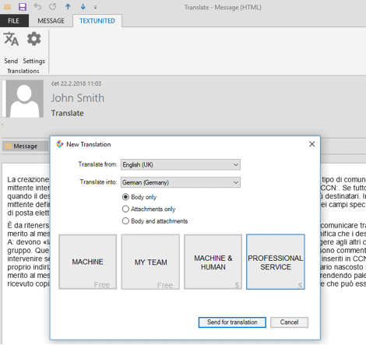Choose the MACHINE translation option
Image resolution: width=366 pixels, height=345 pixels.
click(88, 262)
